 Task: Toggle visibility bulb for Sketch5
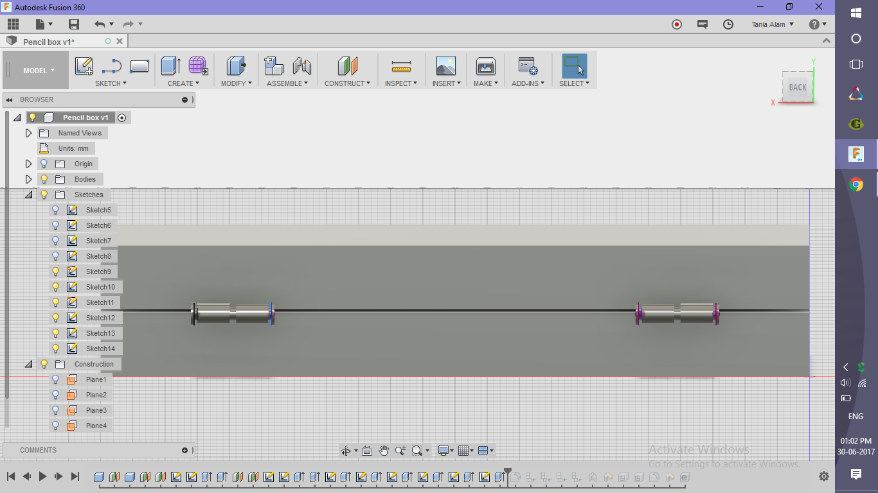pyautogui.click(x=56, y=210)
